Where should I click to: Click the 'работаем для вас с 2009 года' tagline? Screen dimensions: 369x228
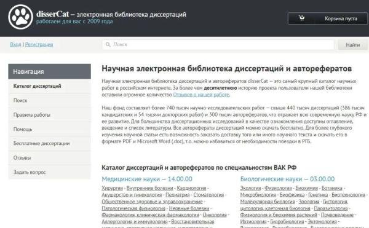[74, 22]
